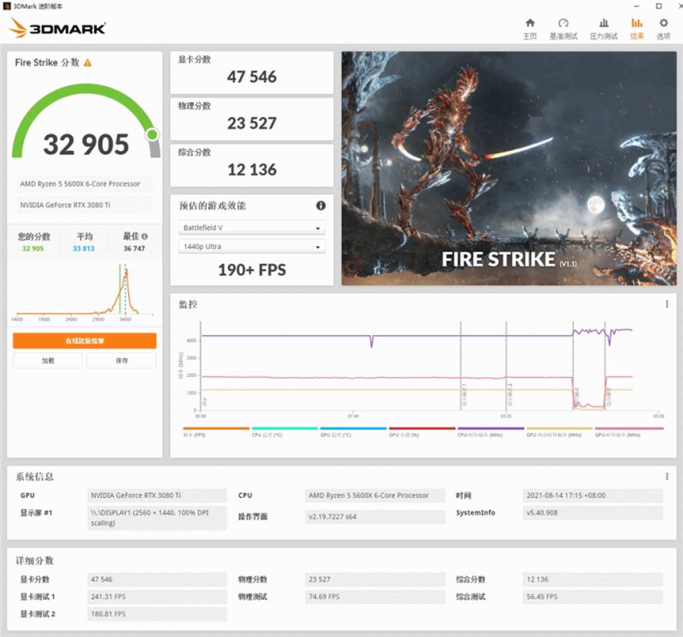Viewport: 683px width, 637px height.
Task: Open the Benchmarks (基准测试) gauge icon
Action: [x=563, y=28]
